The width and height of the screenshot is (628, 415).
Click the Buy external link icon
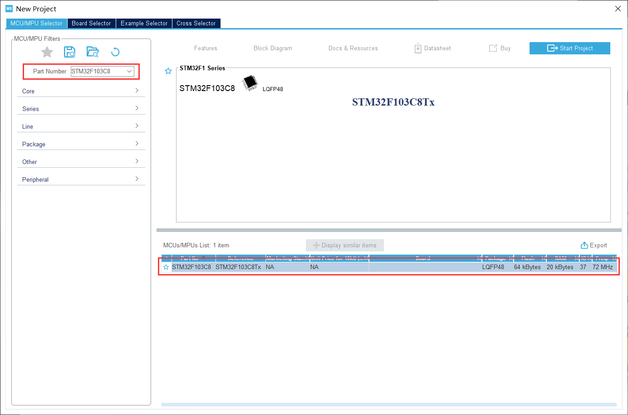point(493,48)
